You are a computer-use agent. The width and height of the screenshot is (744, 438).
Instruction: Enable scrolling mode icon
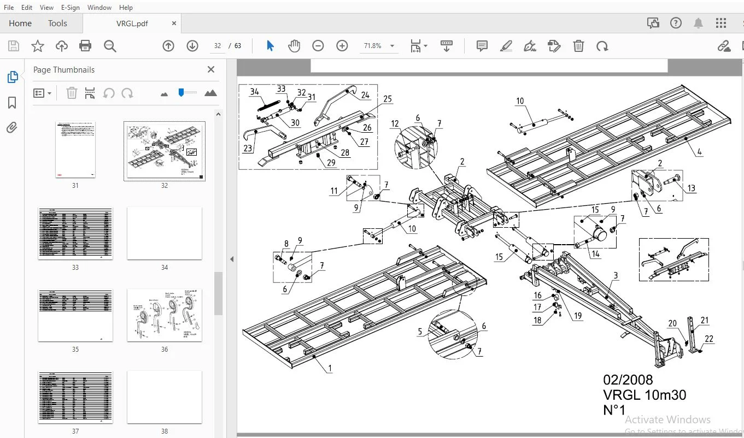pos(447,46)
